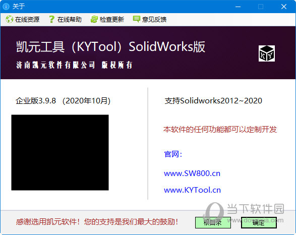
Task: Open the www.SW800.cn website link
Action: pos(192,173)
